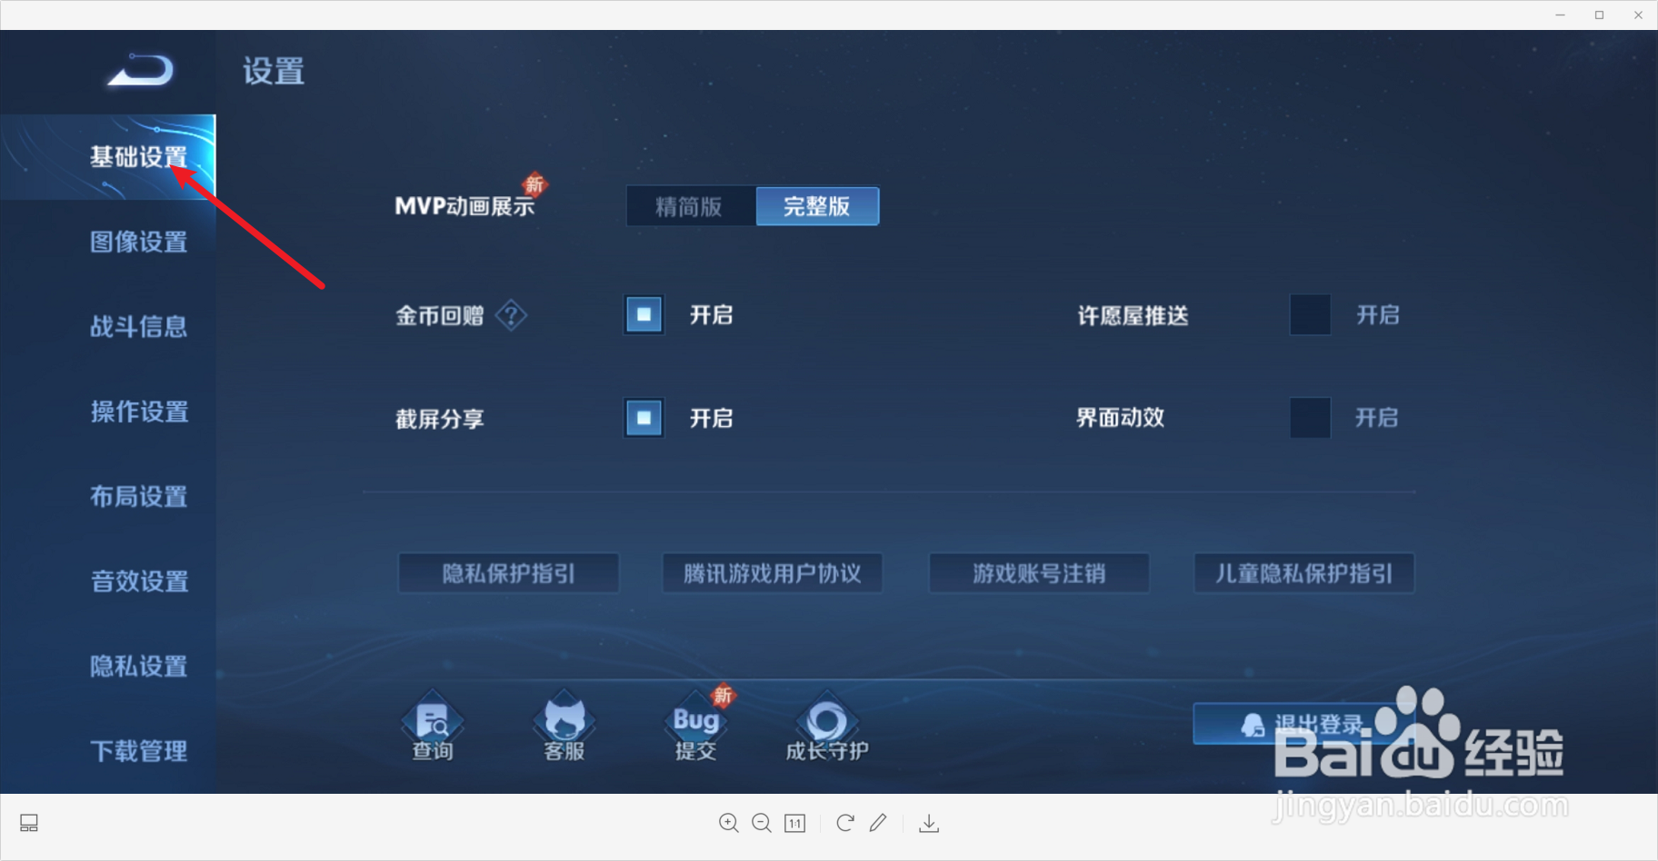The height and width of the screenshot is (861, 1658).
Task: Click the download save icon
Action: coord(929,823)
